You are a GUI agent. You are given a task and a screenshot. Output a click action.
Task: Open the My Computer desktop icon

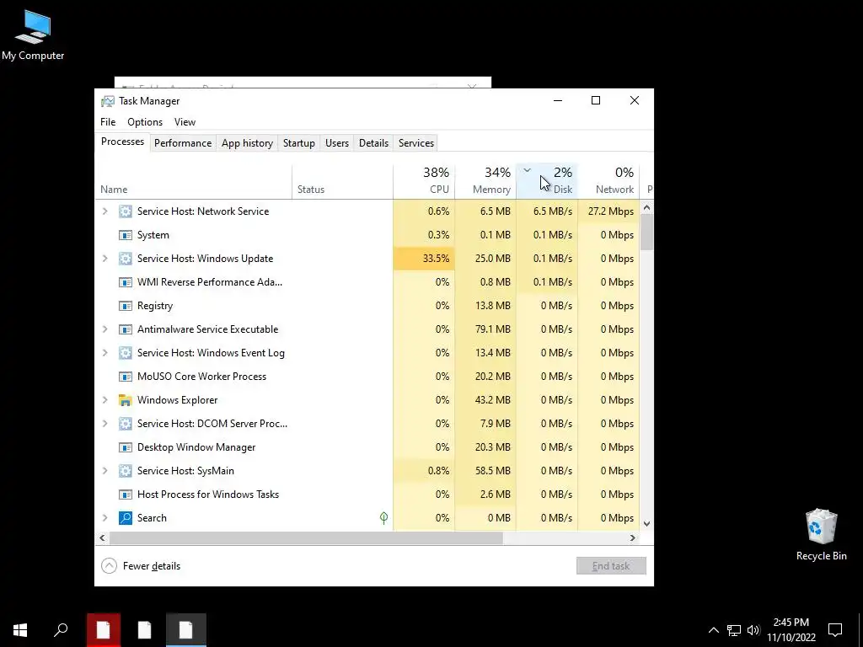(x=33, y=35)
